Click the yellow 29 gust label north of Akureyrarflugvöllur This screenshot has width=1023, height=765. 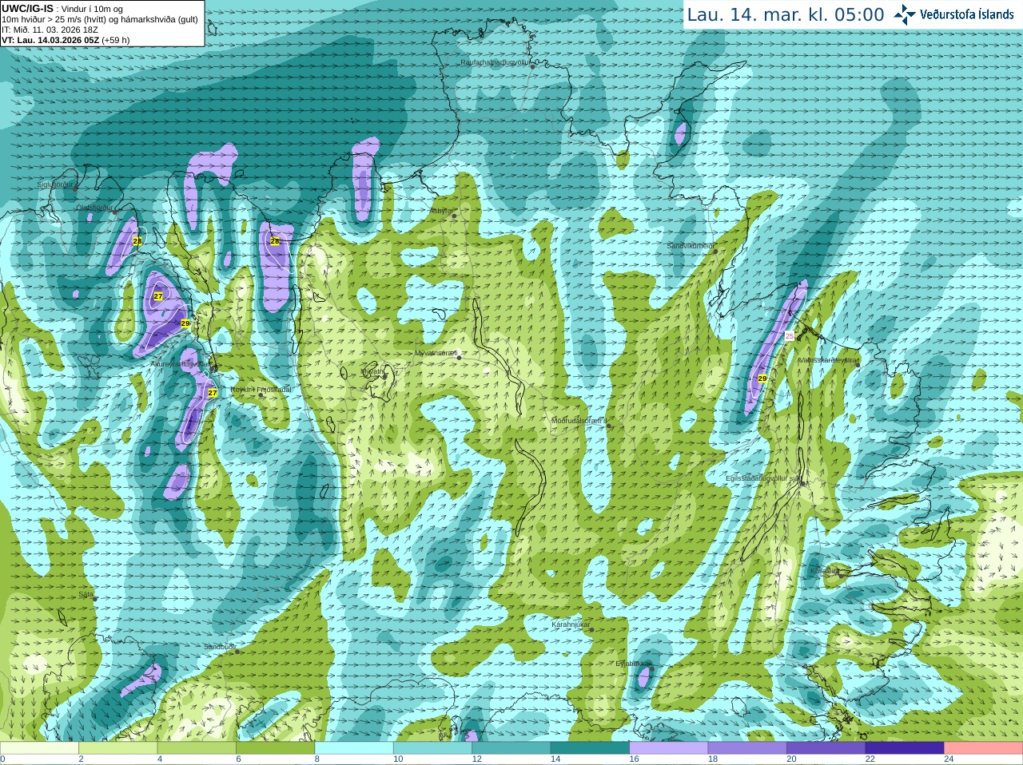coord(185,323)
